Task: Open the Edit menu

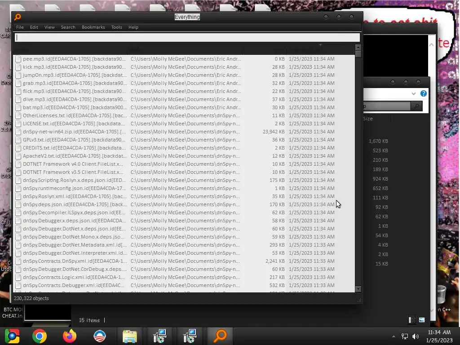Action: 34,27
